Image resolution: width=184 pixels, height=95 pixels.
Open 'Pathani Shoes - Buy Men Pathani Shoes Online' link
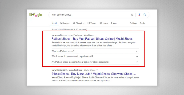tap(92, 39)
